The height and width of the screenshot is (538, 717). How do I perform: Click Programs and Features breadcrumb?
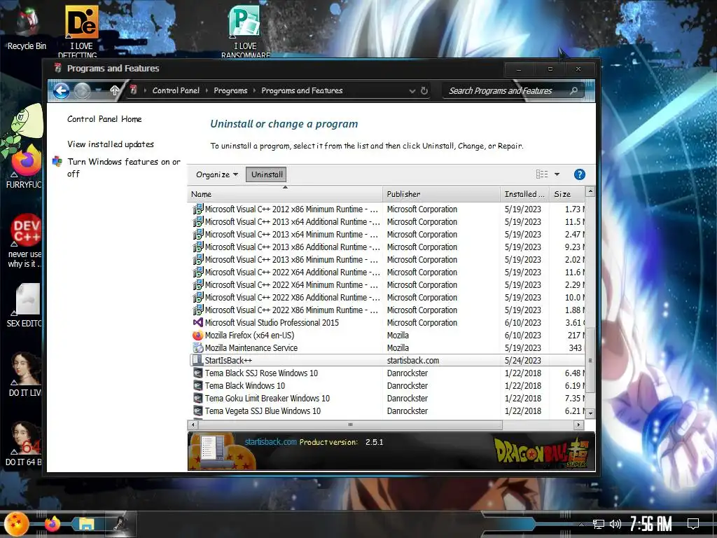(302, 90)
